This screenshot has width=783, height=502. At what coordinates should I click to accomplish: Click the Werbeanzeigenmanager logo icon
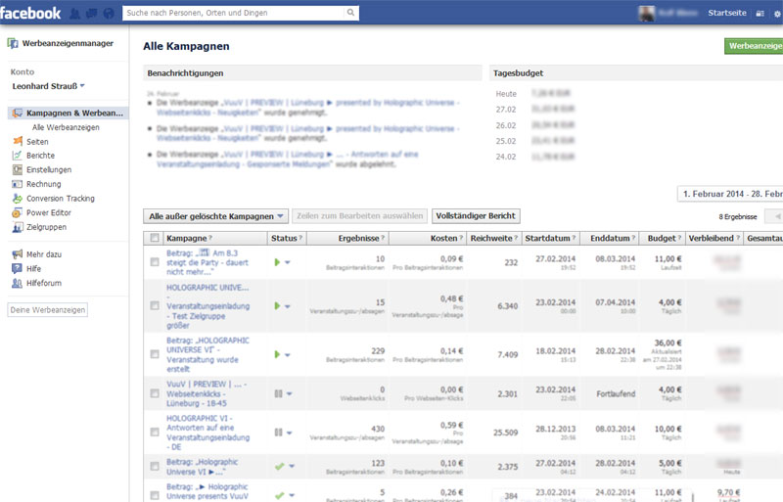(13, 43)
